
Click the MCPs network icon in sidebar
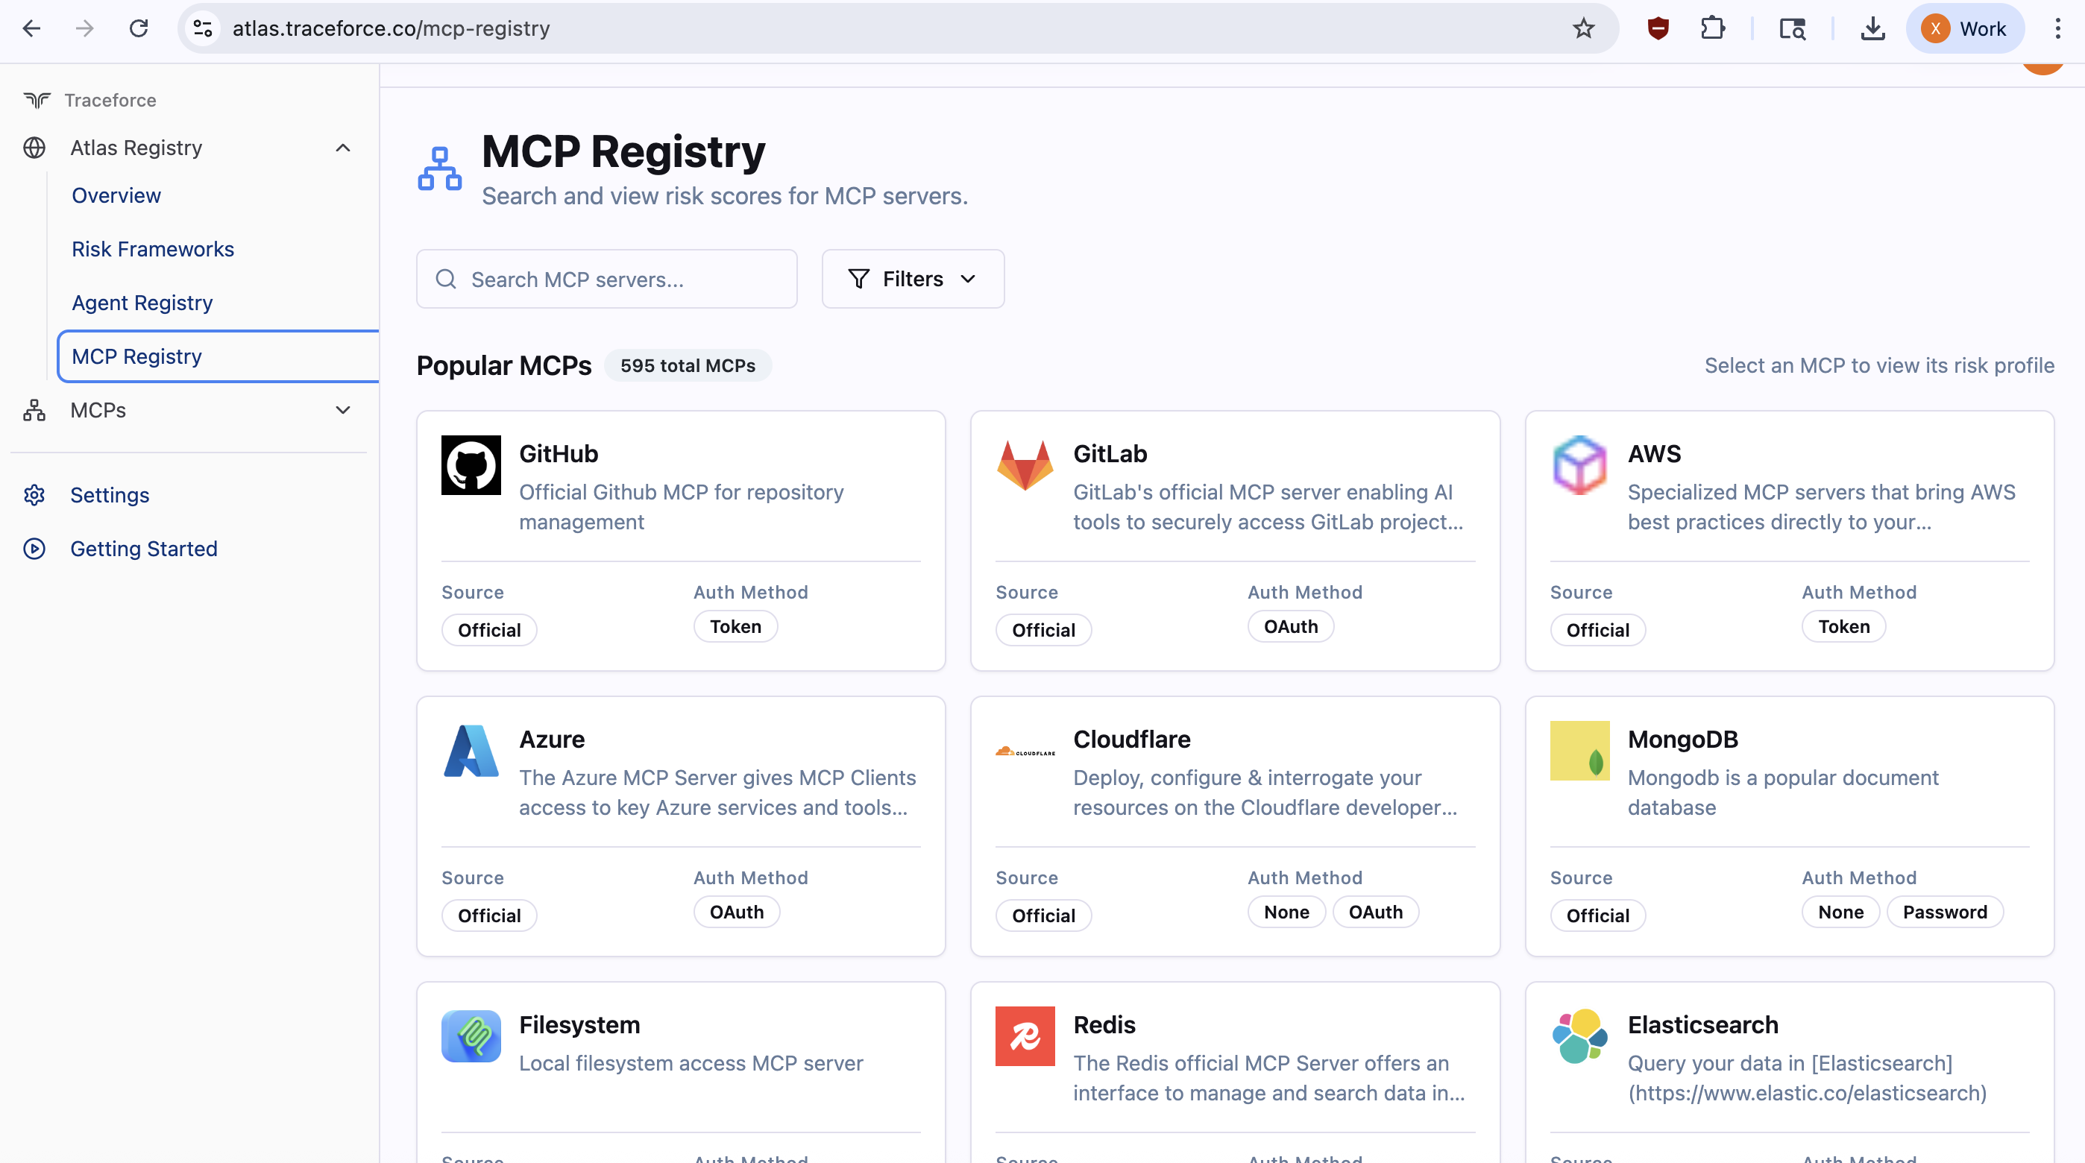pos(34,410)
